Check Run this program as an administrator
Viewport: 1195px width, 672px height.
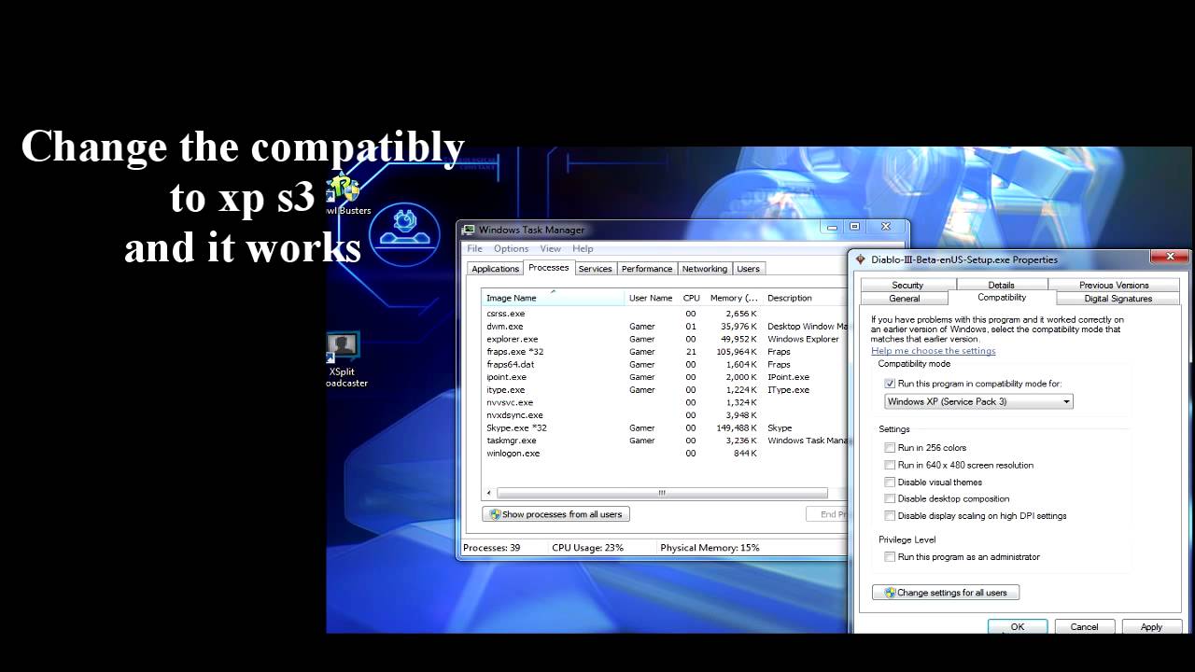(890, 557)
